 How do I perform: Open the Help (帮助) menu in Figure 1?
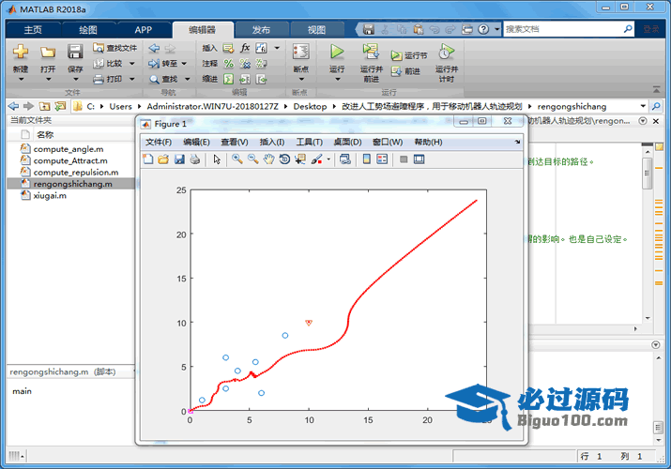click(x=428, y=142)
